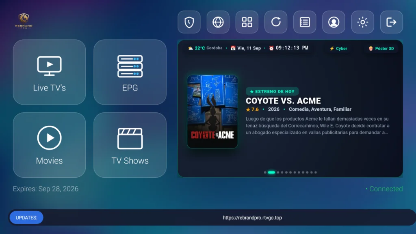
Task: Click the COYOTE VS. ACME title
Action: click(x=283, y=101)
